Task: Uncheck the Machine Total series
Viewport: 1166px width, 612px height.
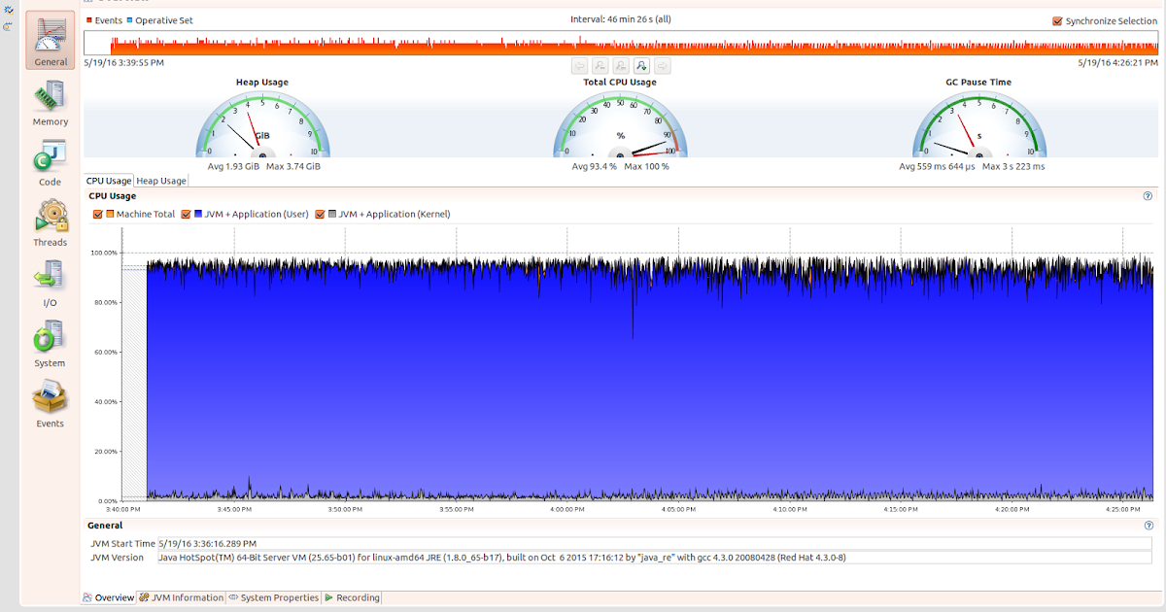Action: click(x=97, y=213)
